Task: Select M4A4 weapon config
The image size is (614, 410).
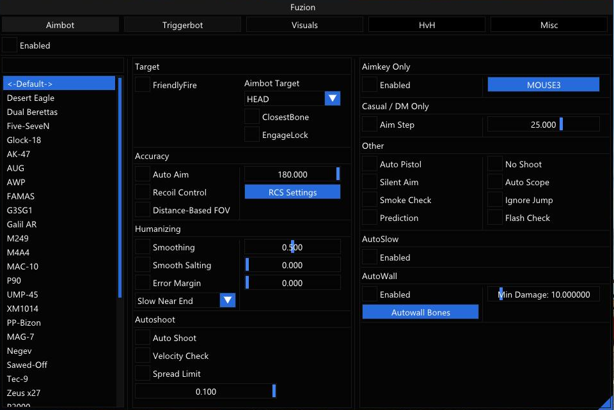Action: click(x=59, y=252)
